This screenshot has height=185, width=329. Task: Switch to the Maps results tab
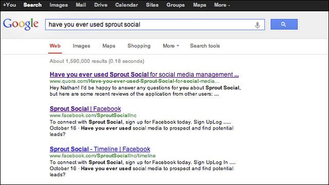(108, 46)
